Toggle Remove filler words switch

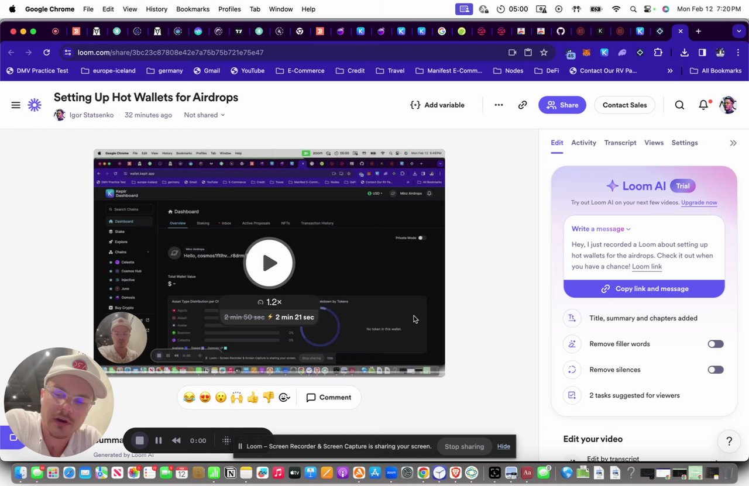716,344
